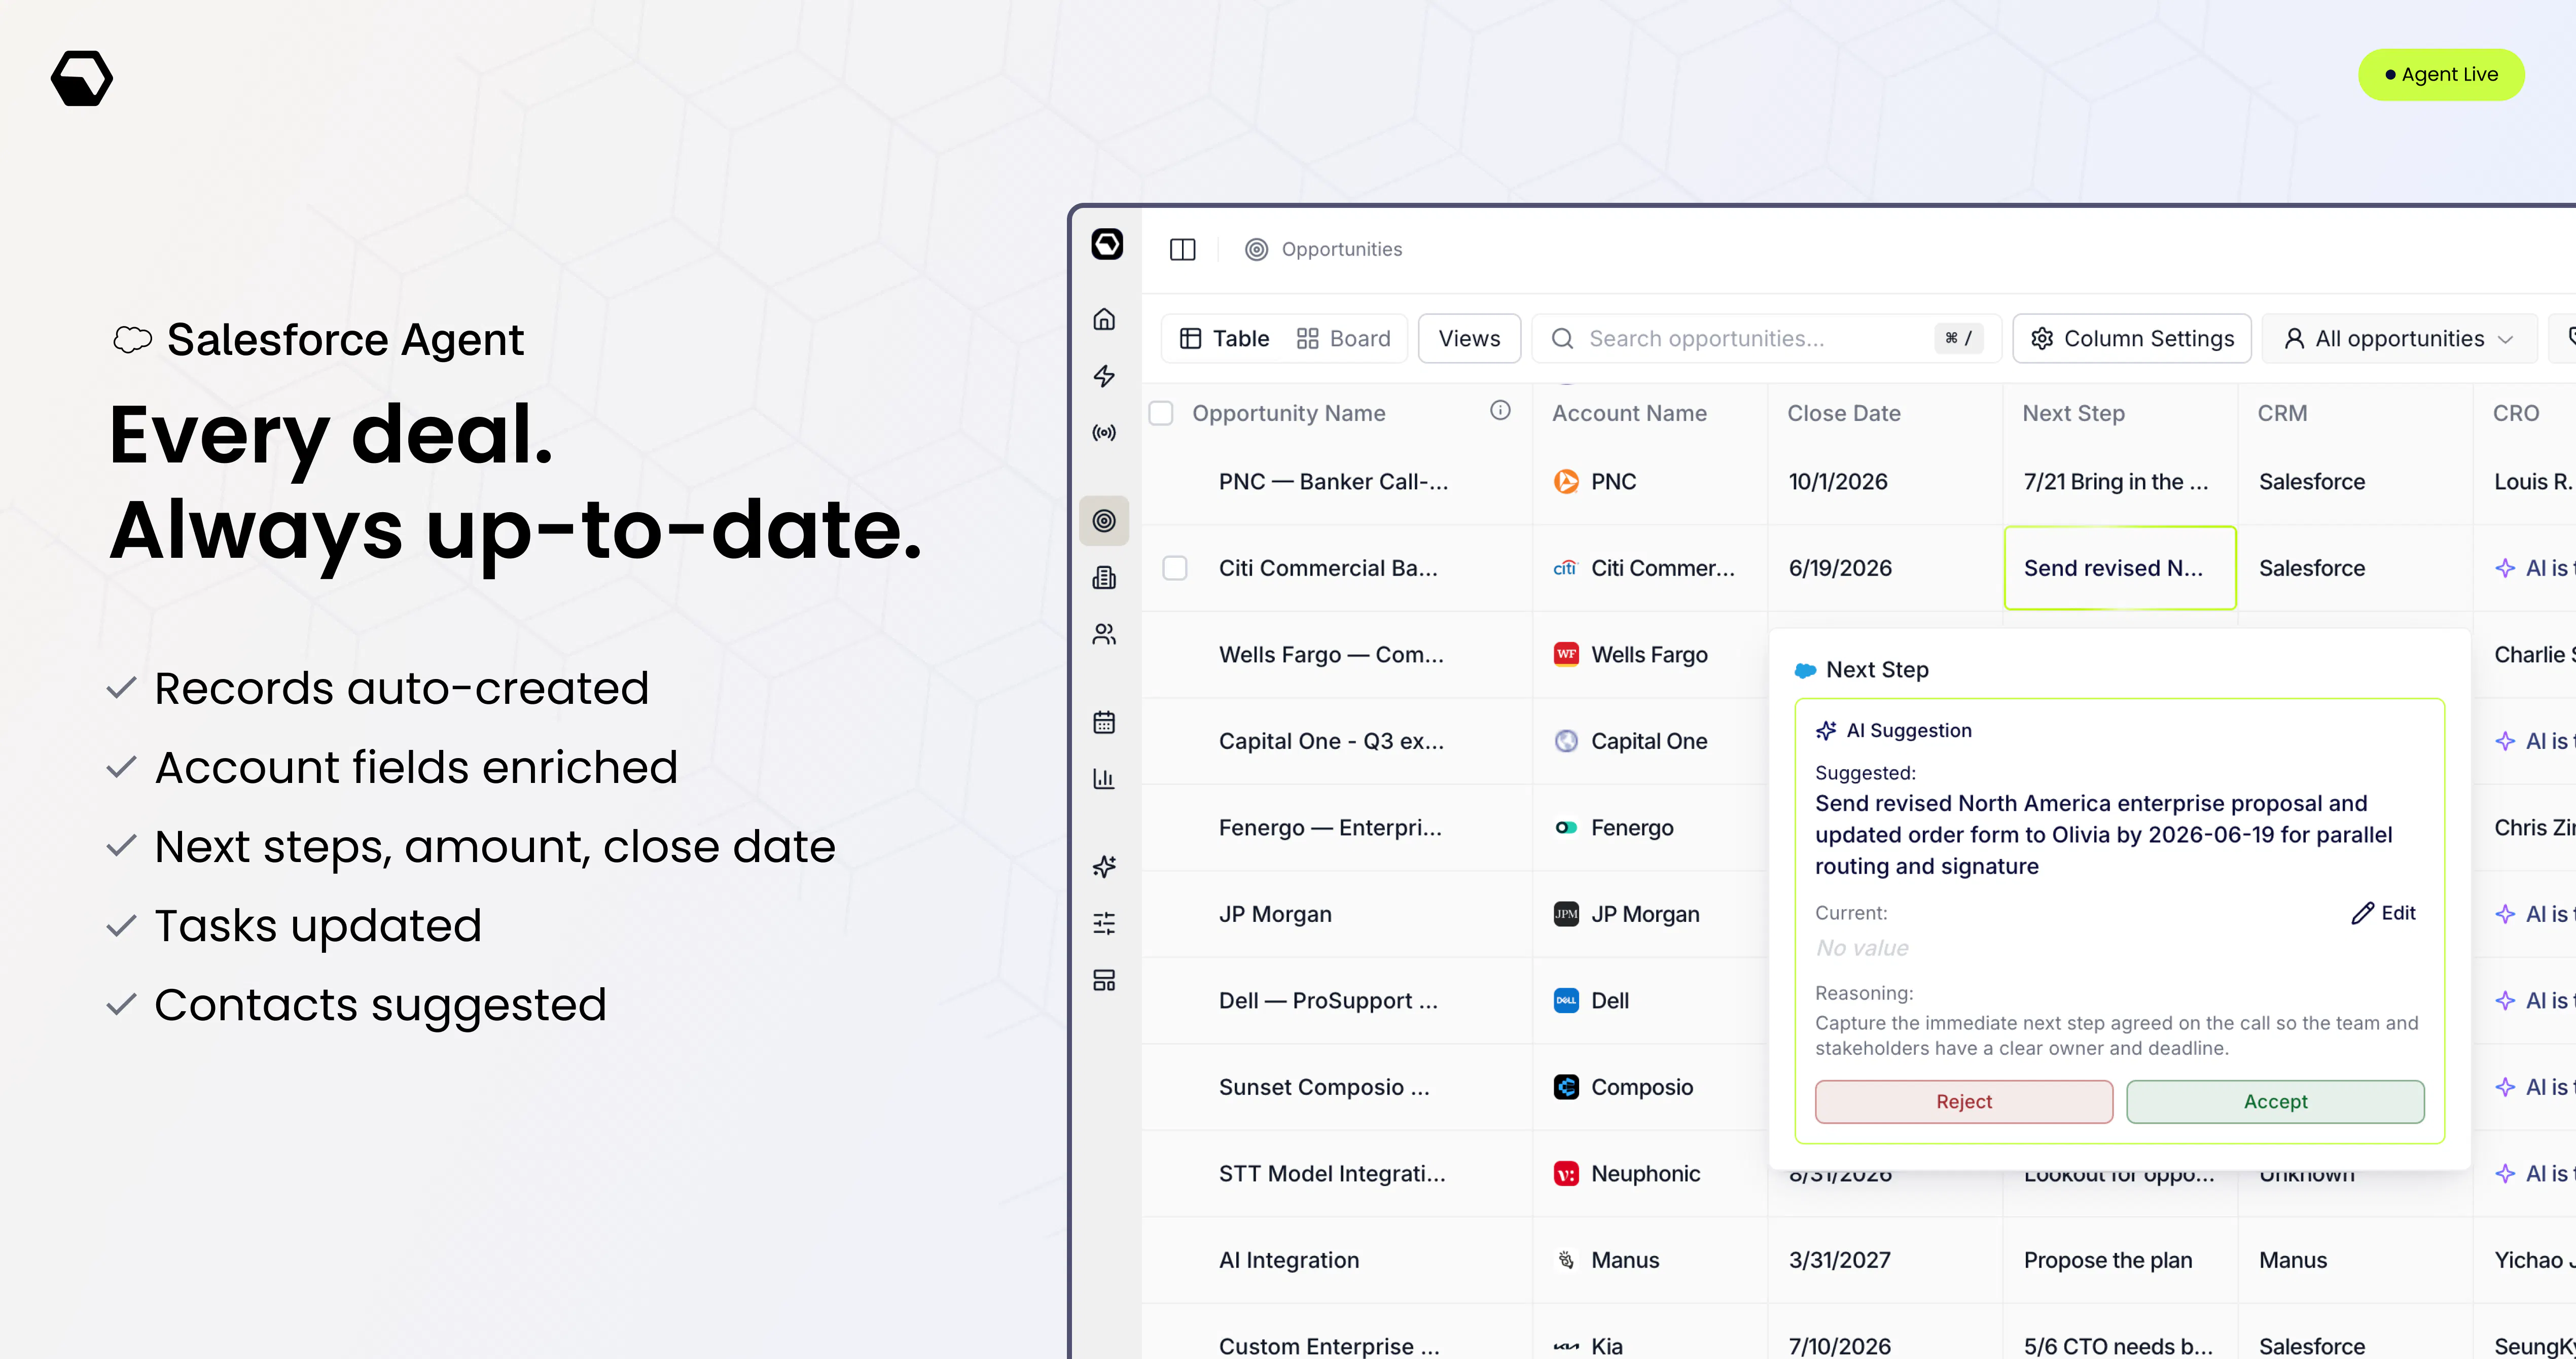Click the Neuphonic account logo
Screen dimensions: 2576x1359
[1566, 1174]
